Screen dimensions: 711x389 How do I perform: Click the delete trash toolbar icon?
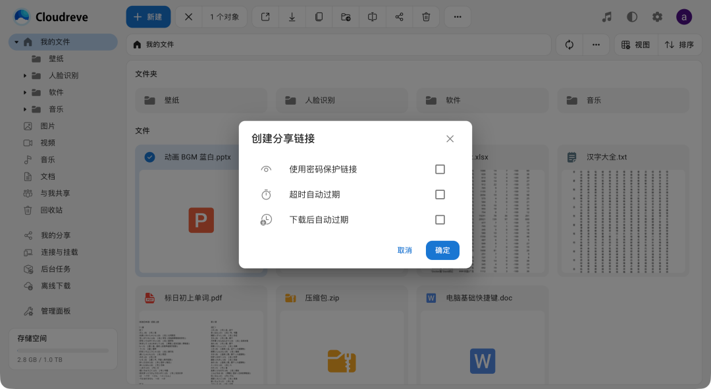426,16
